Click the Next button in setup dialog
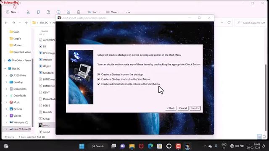Image resolution: width=269 pixels, height=151 pixels. click(x=195, y=108)
